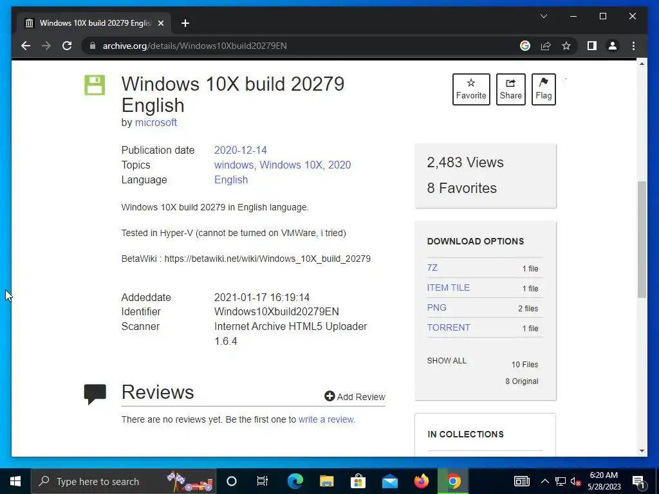Open Chrome profile menu

tap(613, 46)
